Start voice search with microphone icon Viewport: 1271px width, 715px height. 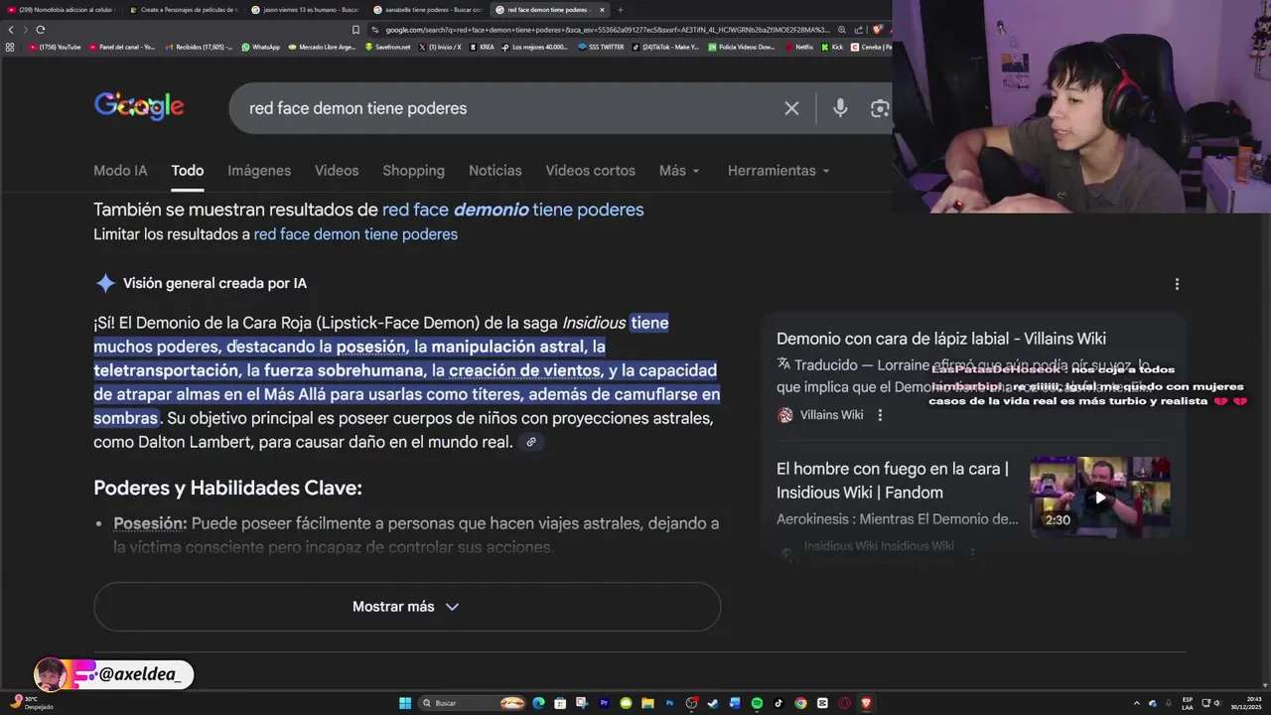click(840, 108)
